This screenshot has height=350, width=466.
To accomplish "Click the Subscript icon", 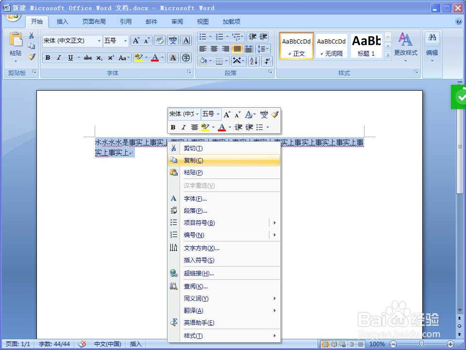I will (x=99, y=58).
